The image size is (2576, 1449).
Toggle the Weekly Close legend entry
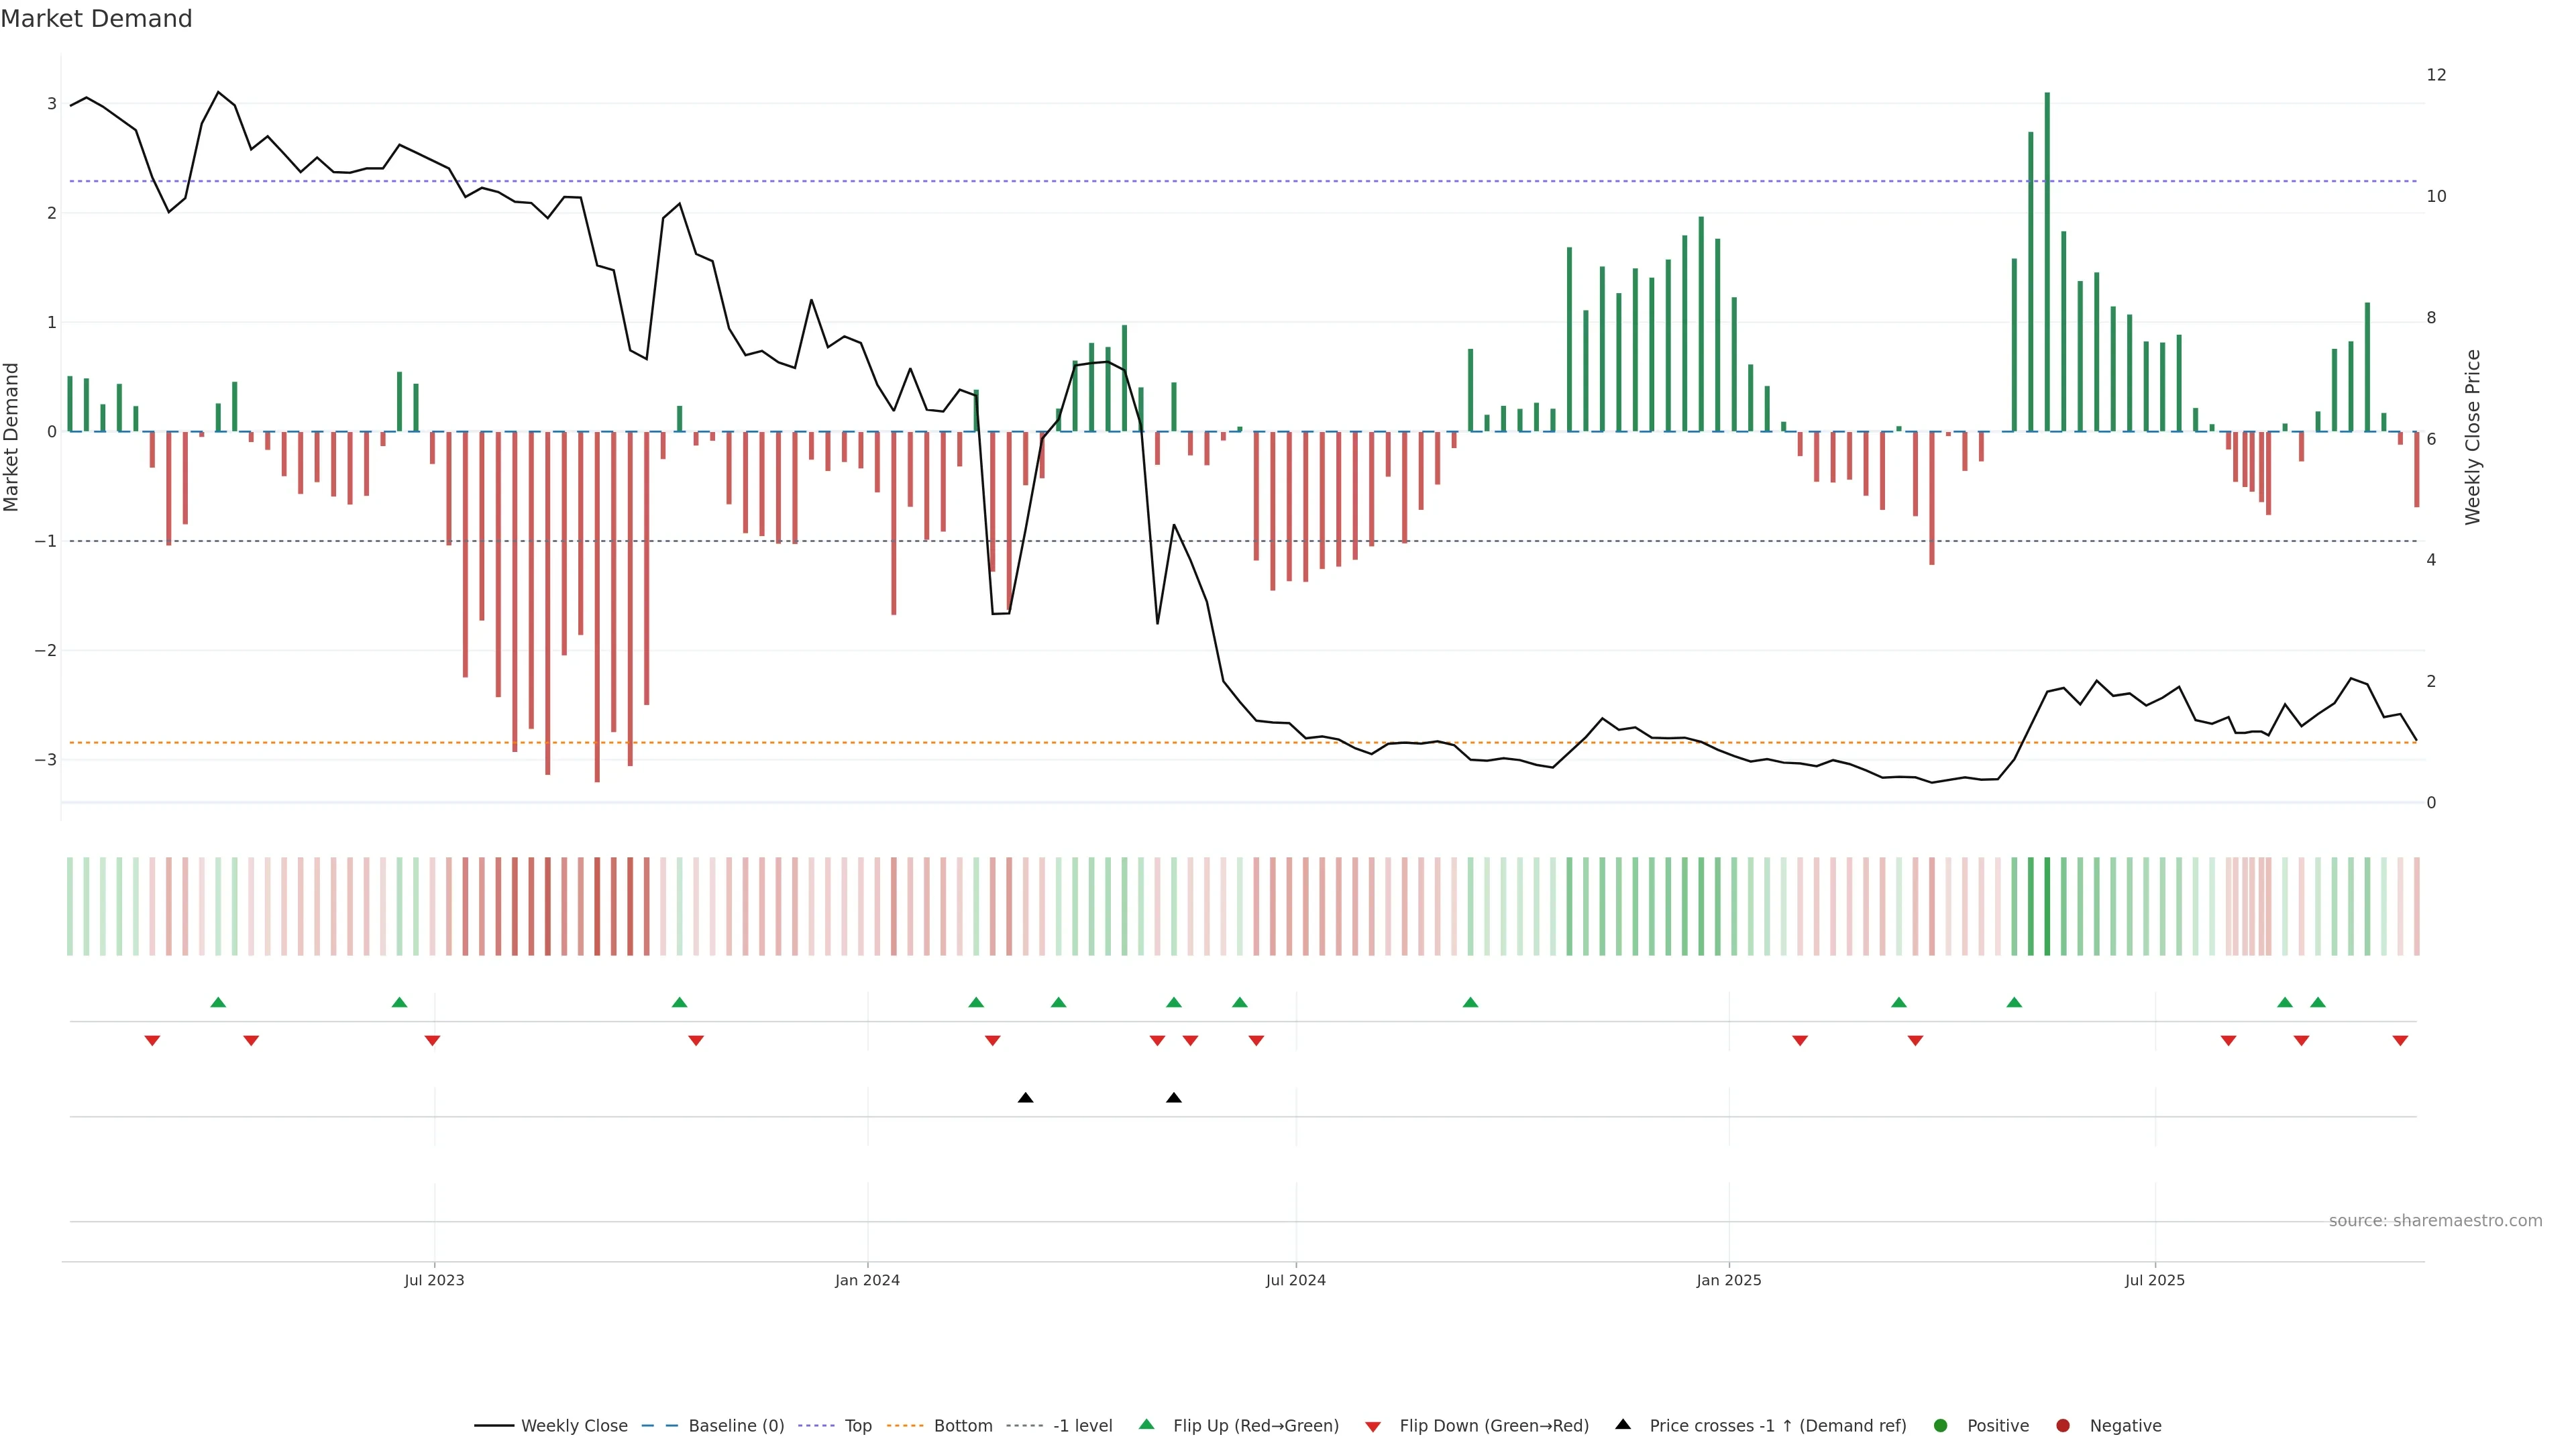(573, 1425)
